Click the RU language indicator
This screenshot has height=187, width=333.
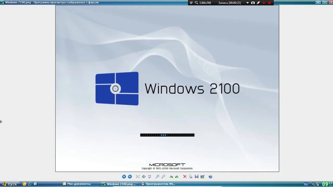(306, 184)
